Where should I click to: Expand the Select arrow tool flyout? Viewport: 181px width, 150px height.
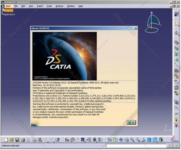pyautogui.click(x=179, y=26)
